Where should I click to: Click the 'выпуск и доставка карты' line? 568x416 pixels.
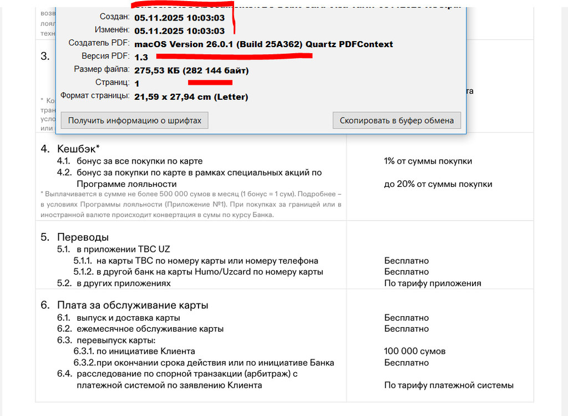[128, 318]
